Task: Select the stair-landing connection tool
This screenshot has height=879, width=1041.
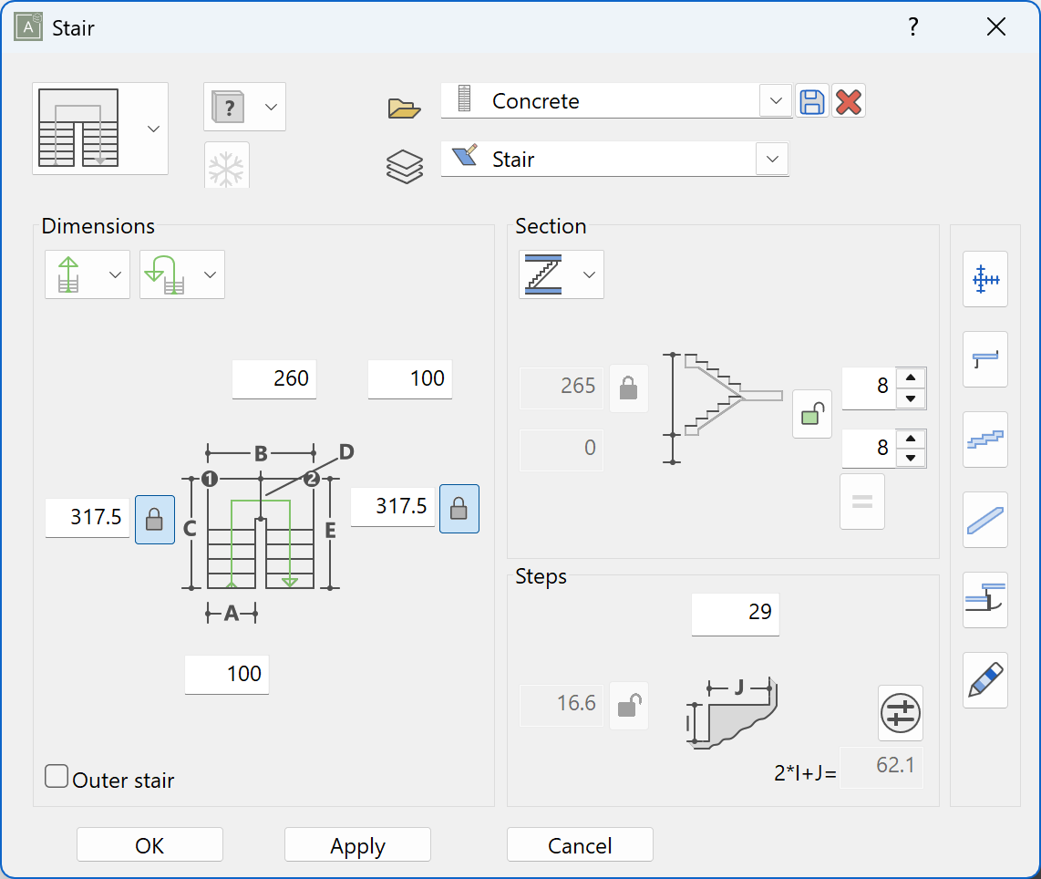Action: click(985, 601)
